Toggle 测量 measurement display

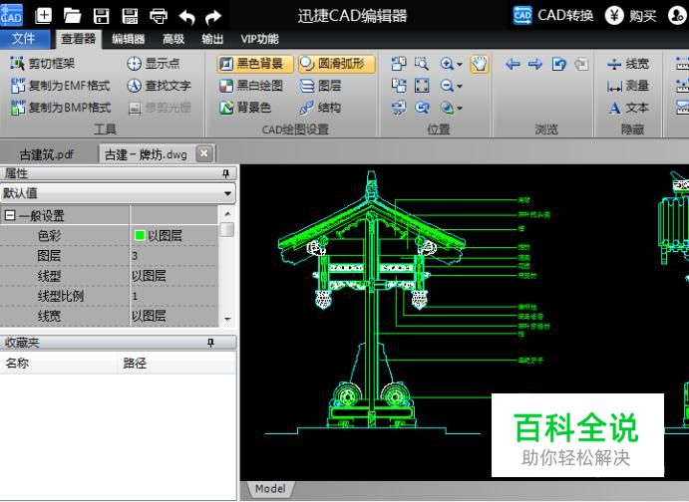[627, 86]
